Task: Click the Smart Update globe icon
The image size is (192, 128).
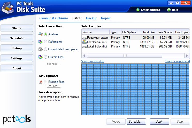Action: point(138,10)
